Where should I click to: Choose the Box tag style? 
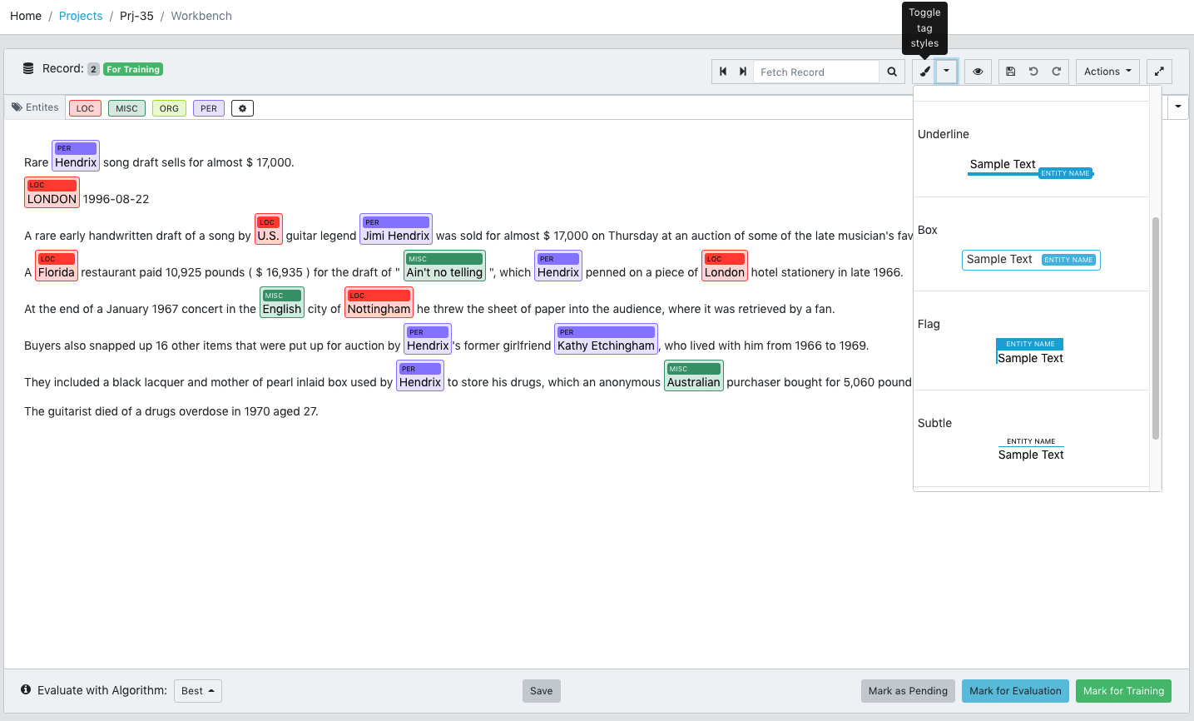pos(1031,260)
